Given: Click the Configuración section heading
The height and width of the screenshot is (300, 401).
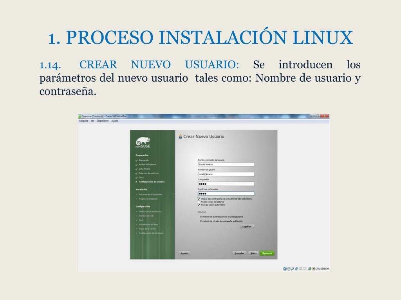Looking at the screenshot, I should 143,207.
